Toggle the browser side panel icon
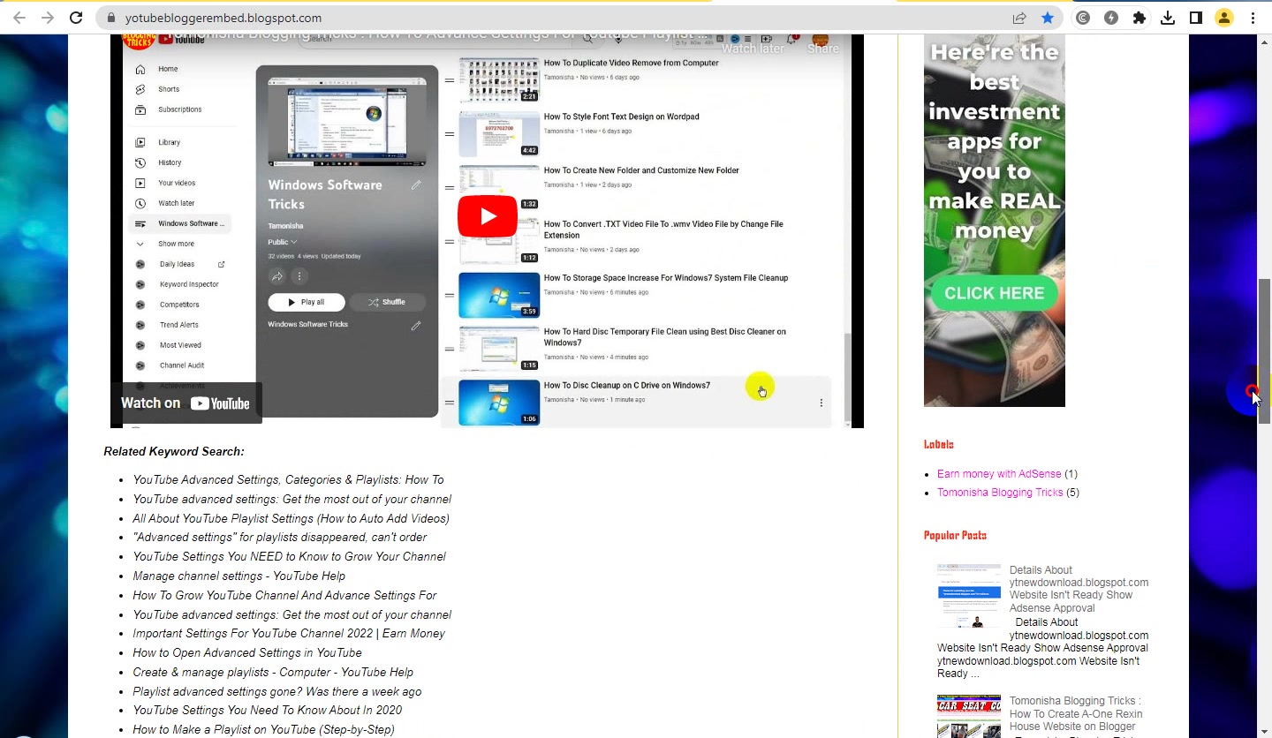The image size is (1272, 738). tap(1196, 18)
